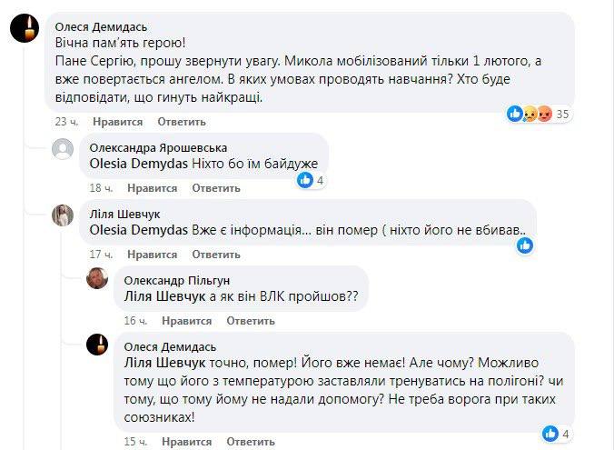View like reaction count on last reply
Screen dimensions: 614x450
(556, 433)
